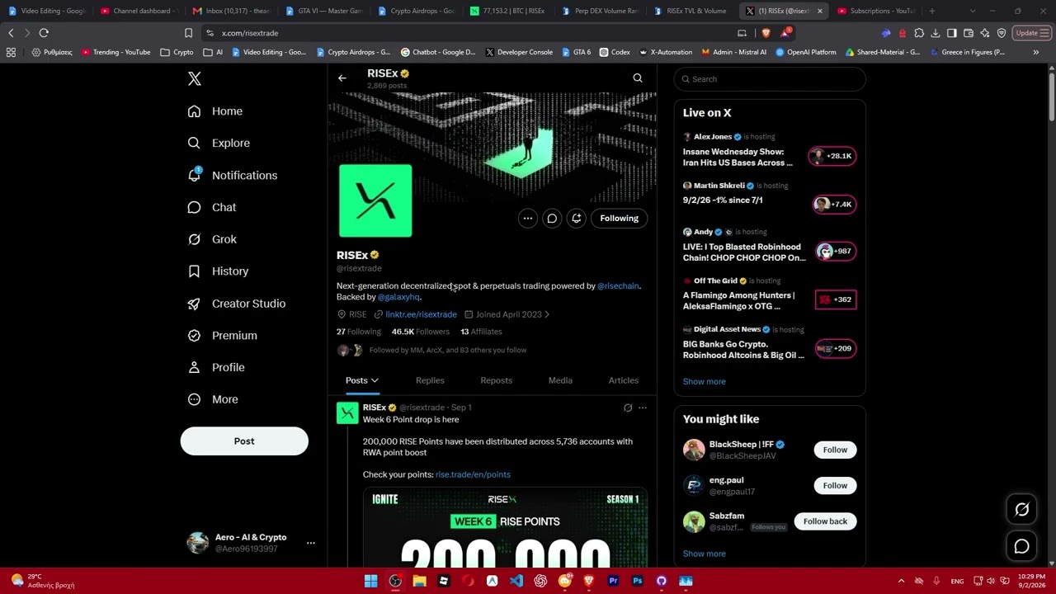The width and height of the screenshot is (1056, 594).
Task: Open browser downloads icon
Action: coord(936,33)
